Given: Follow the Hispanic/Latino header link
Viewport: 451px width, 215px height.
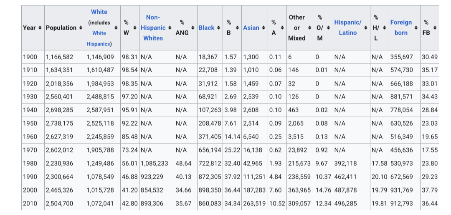Looking at the screenshot, I should 347,27.
